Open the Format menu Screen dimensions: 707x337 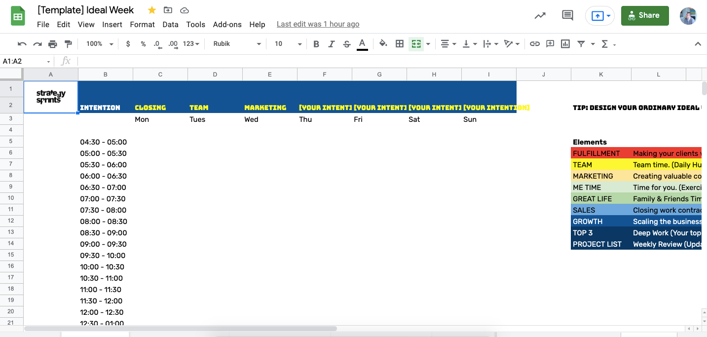coord(143,24)
